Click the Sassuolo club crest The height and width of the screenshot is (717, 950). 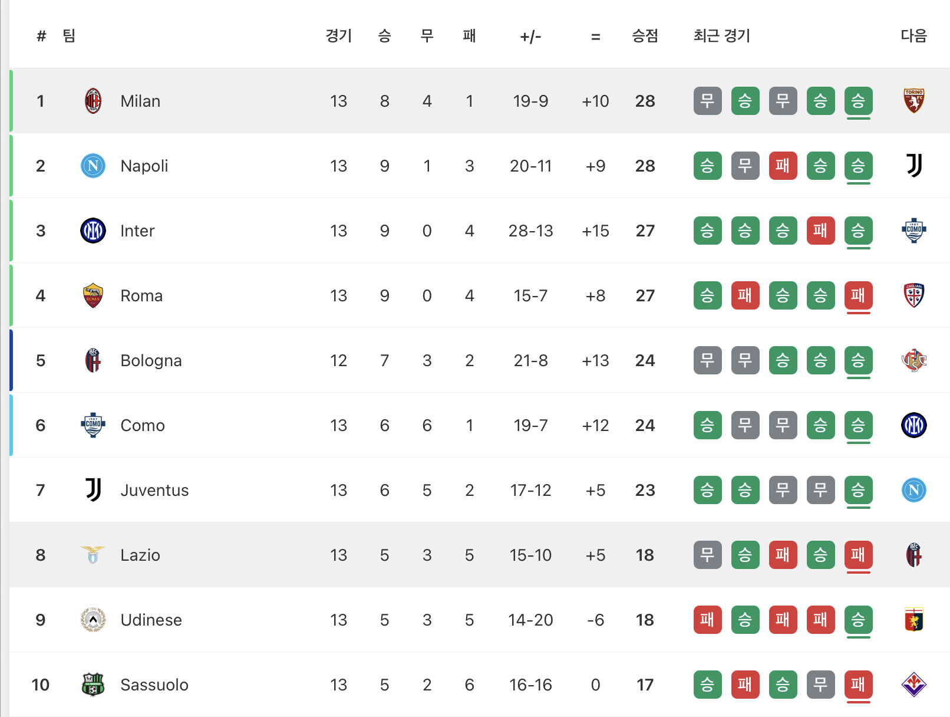point(93,685)
